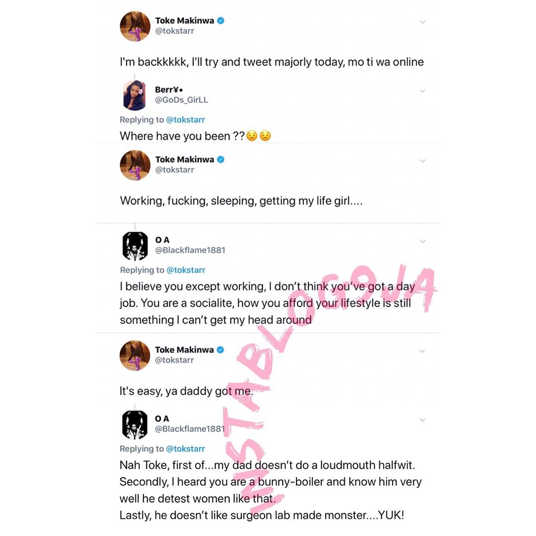Click verified badge on 'ya daddy got me' tweet
This screenshot has width=536, height=536.
(x=220, y=350)
